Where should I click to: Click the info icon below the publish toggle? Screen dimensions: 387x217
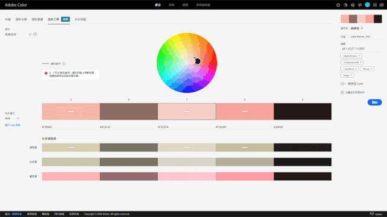pyautogui.click(x=342, y=92)
